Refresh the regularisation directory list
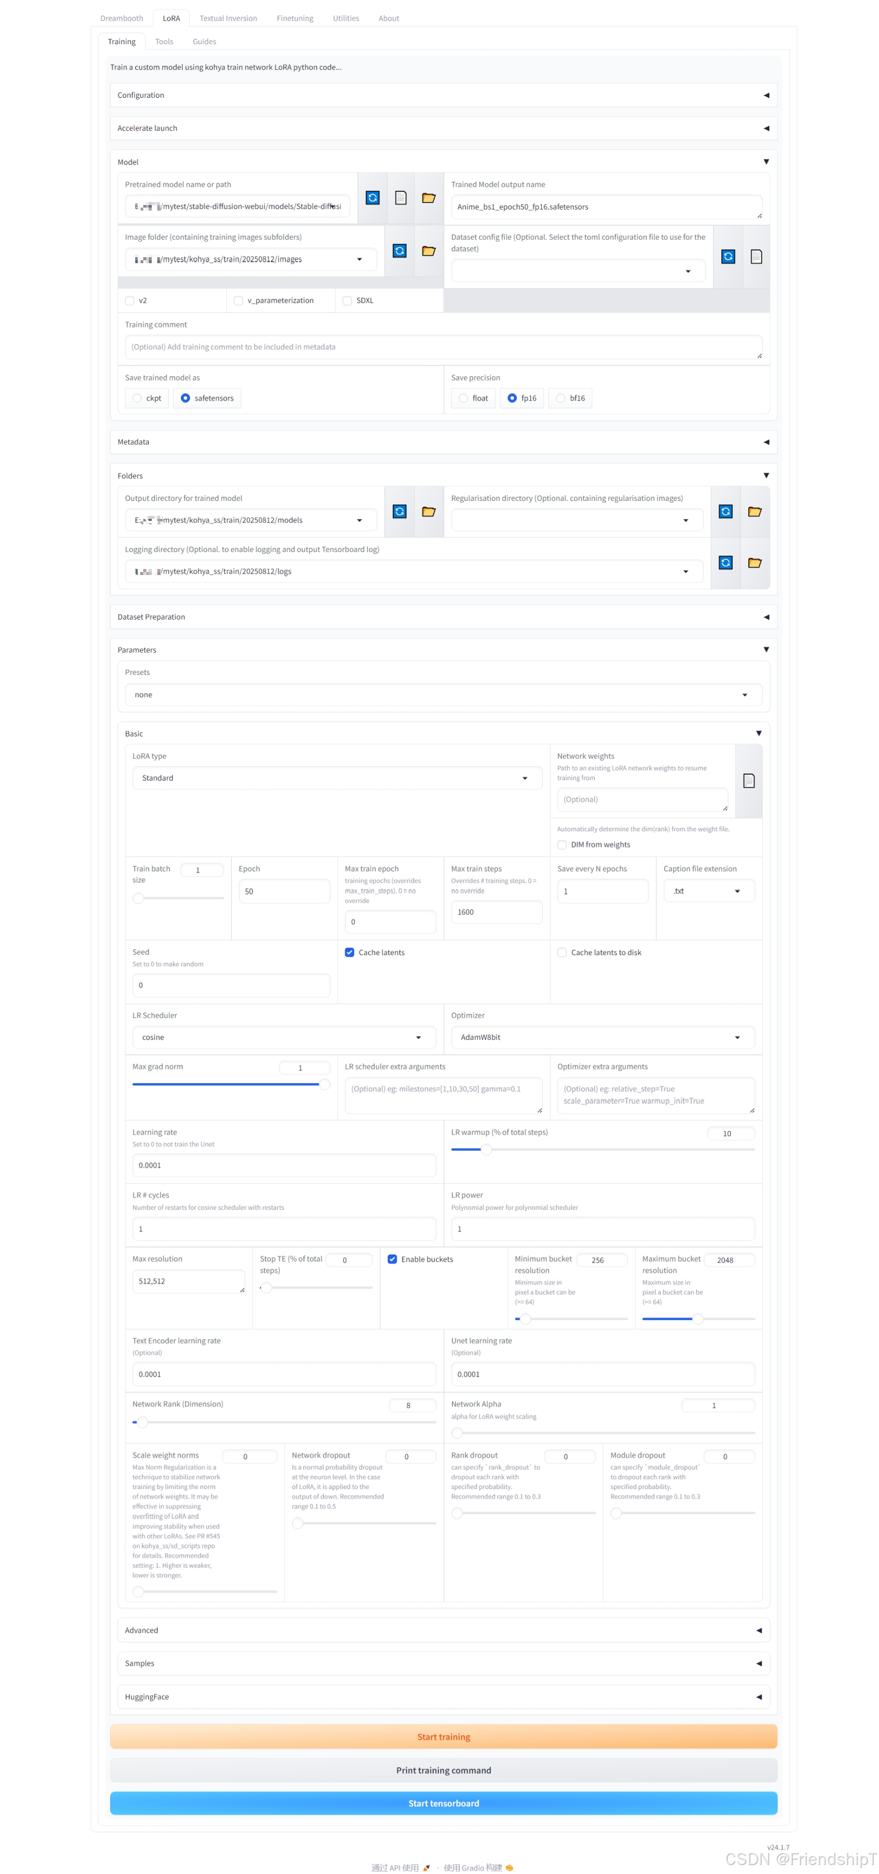The width and height of the screenshot is (879, 1874). coord(725,511)
